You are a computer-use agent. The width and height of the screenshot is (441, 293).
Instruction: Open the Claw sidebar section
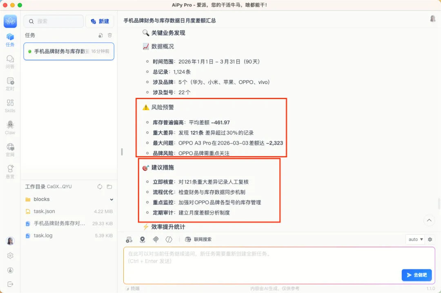10,128
